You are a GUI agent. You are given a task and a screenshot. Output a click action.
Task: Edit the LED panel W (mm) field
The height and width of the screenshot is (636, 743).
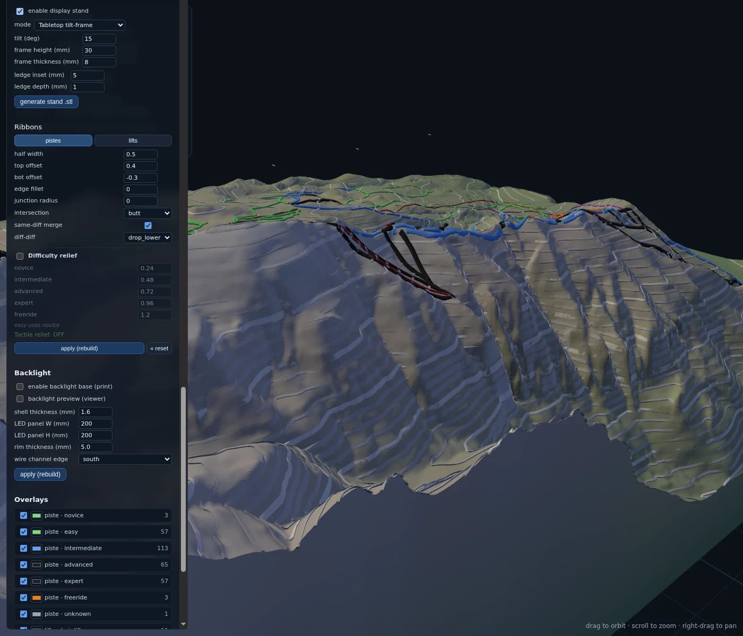[95, 423]
